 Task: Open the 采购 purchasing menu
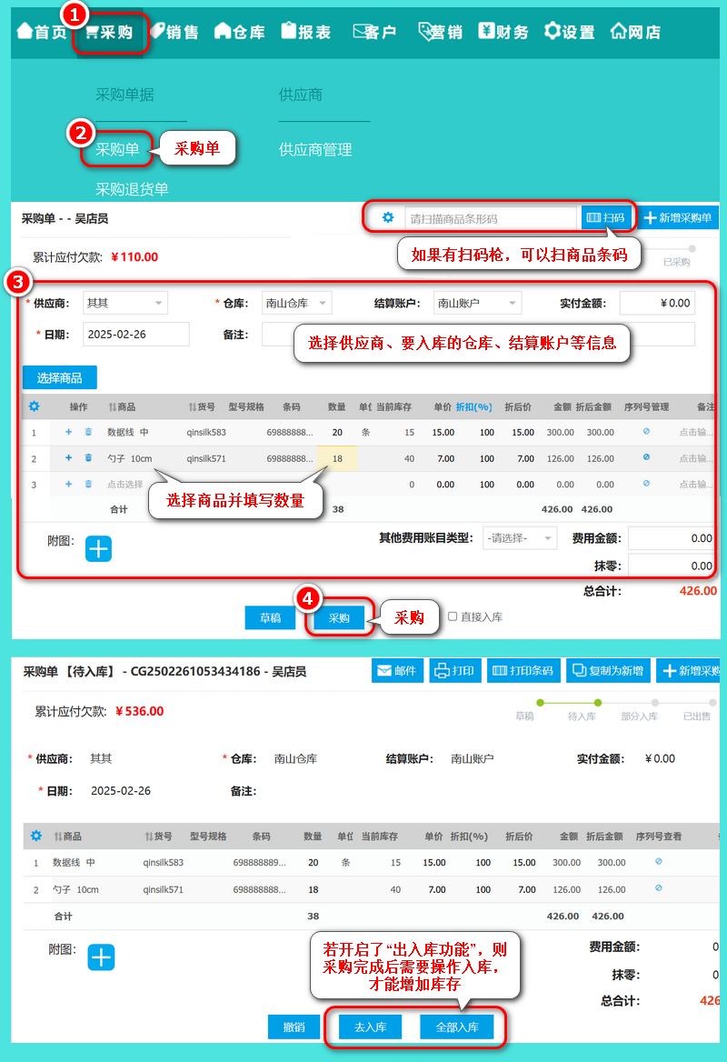109,32
